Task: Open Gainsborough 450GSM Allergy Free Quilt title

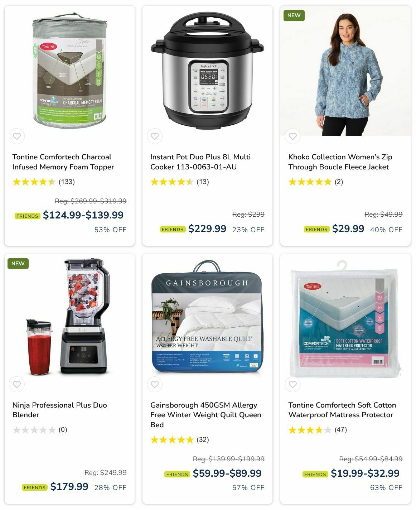Action: pos(206,415)
